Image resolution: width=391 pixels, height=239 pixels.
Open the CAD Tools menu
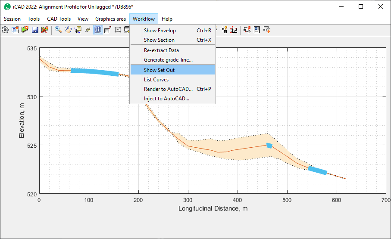59,19
